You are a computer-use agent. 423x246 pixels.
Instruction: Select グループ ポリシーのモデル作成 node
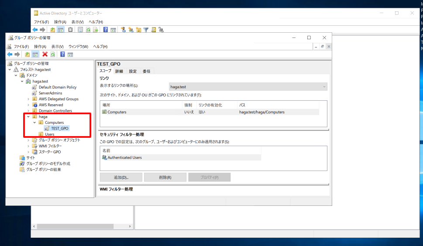pos(48,164)
